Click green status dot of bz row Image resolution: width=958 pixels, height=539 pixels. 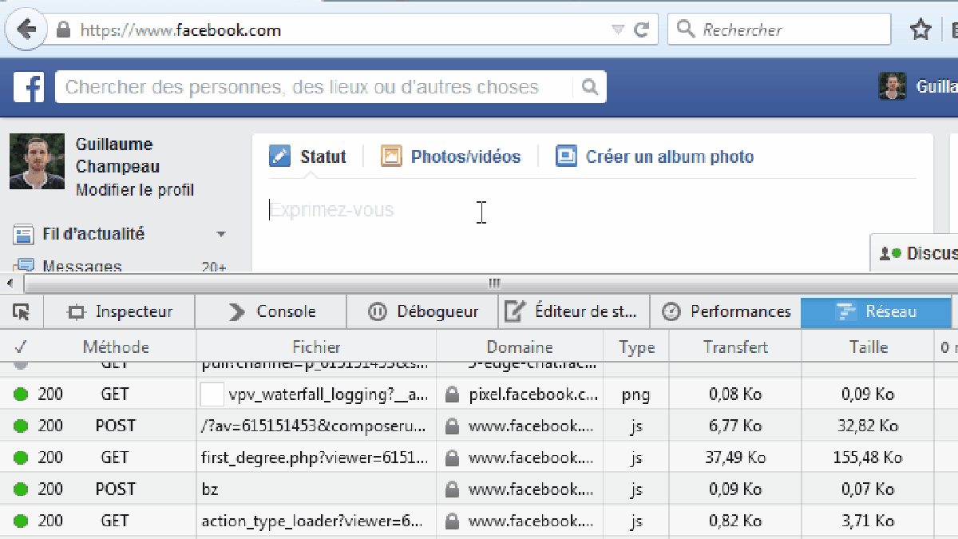[21, 489]
